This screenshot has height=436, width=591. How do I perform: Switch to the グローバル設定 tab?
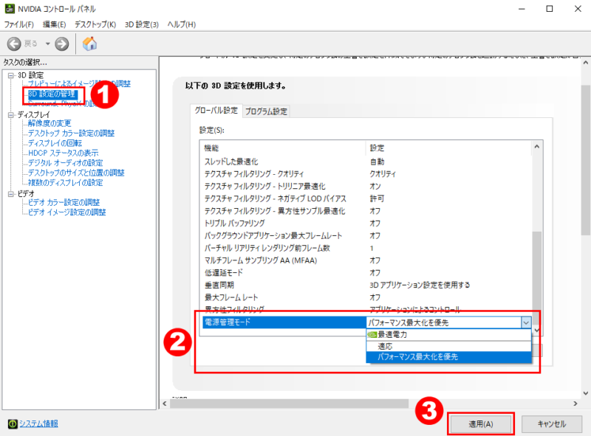tap(216, 111)
